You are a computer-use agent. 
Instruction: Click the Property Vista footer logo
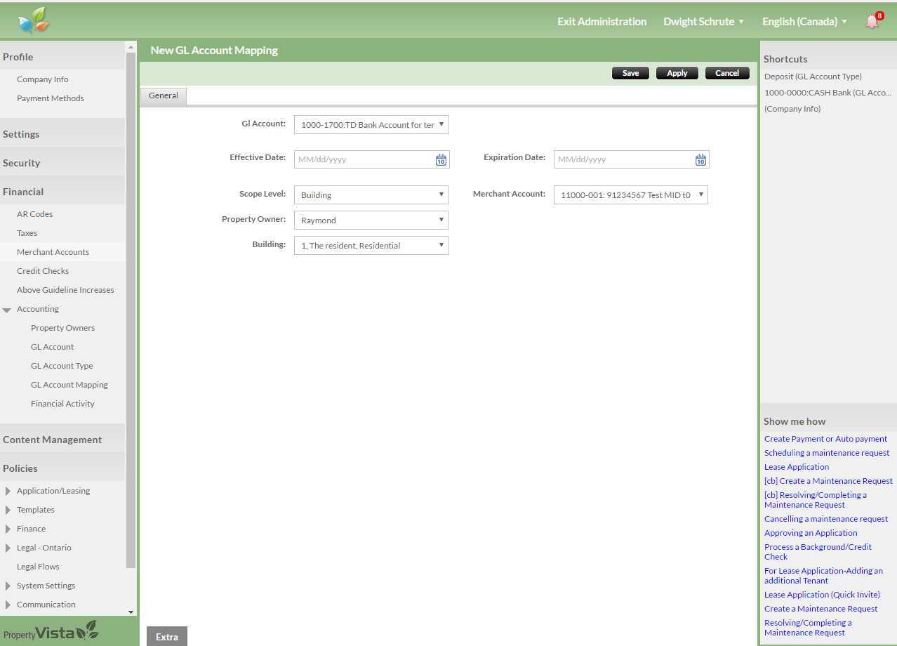click(x=51, y=632)
